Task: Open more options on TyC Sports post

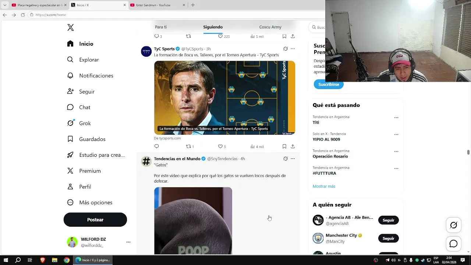Action: tap(293, 49)
